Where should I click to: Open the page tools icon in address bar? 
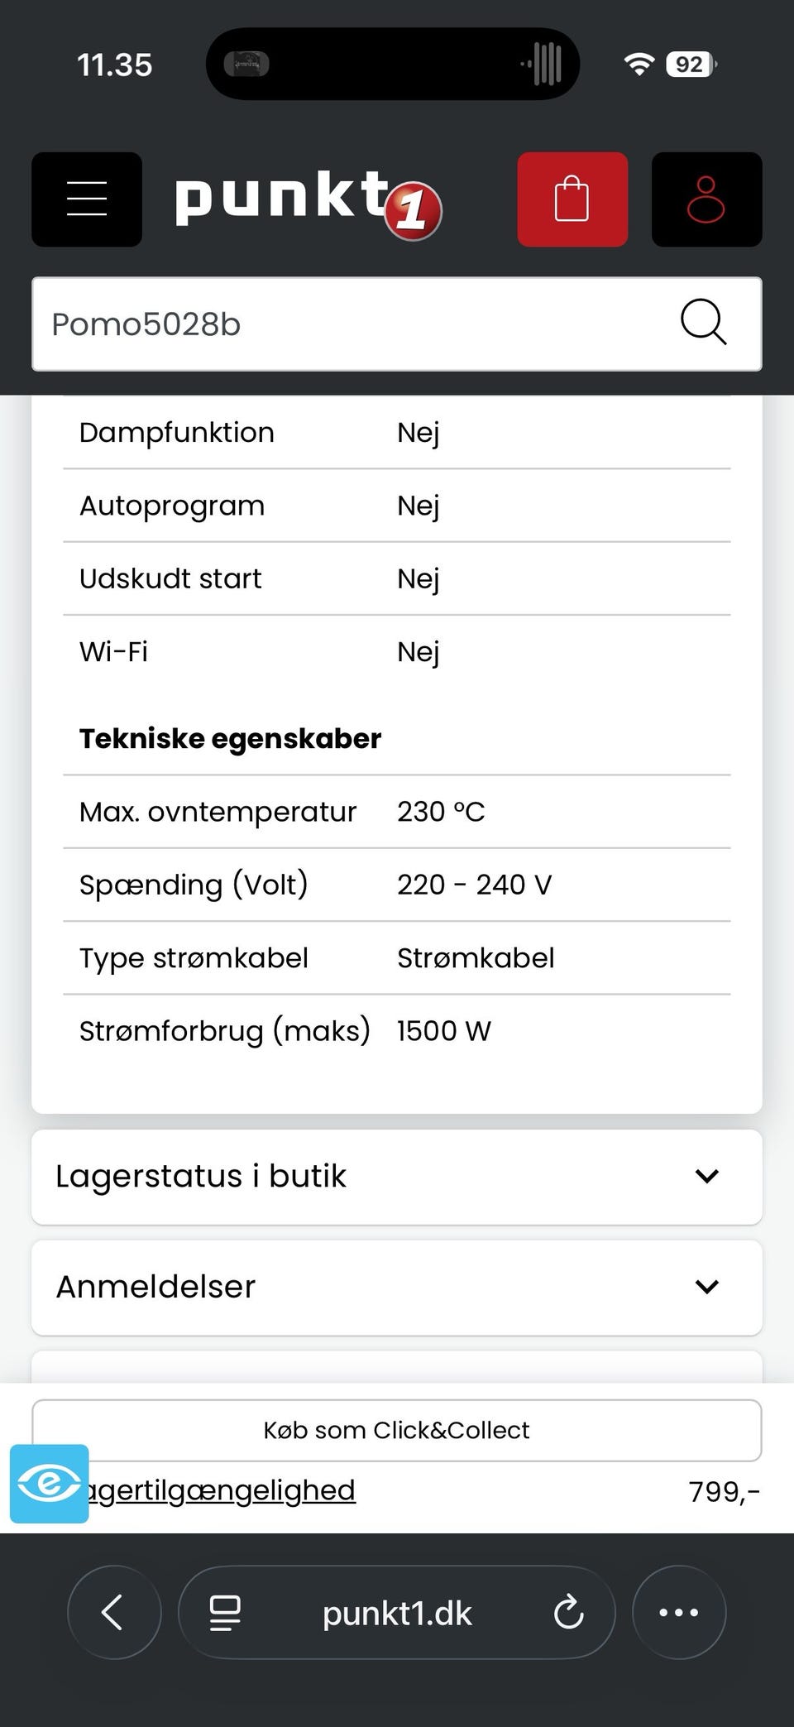point(225,1613)
